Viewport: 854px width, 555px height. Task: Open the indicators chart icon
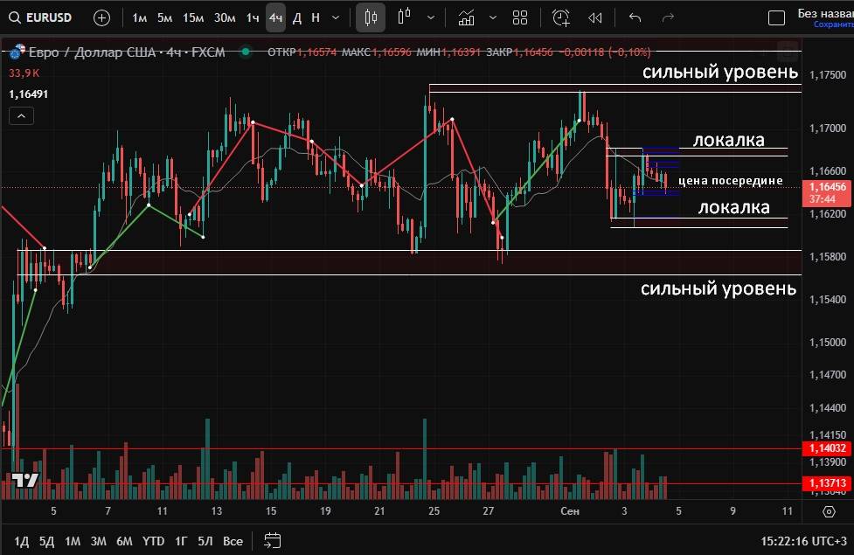[467, 17]
